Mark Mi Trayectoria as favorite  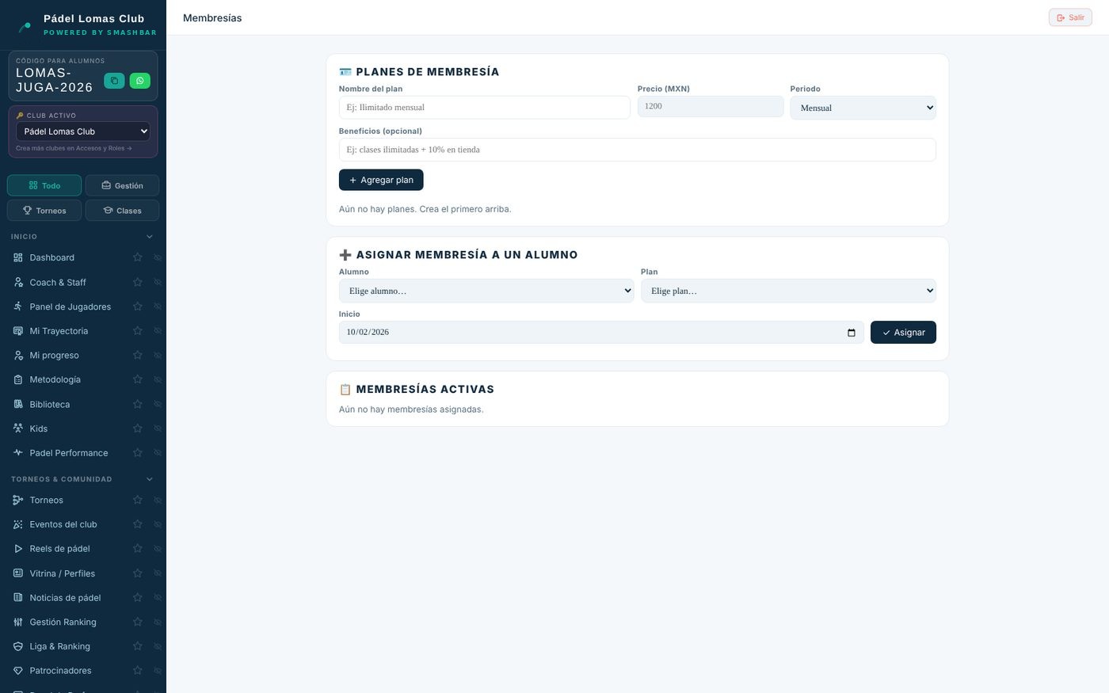[x=138, y=331]
